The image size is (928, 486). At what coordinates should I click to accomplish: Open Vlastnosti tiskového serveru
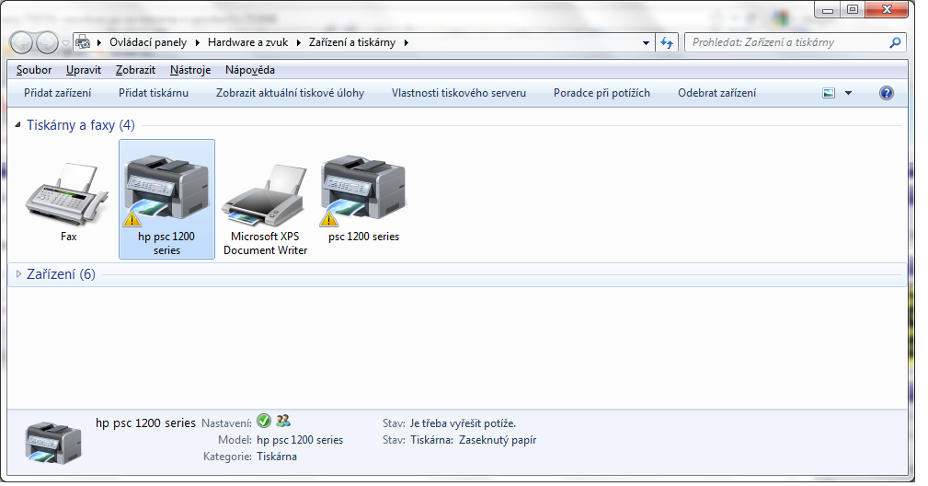click(x=459, y=93)
